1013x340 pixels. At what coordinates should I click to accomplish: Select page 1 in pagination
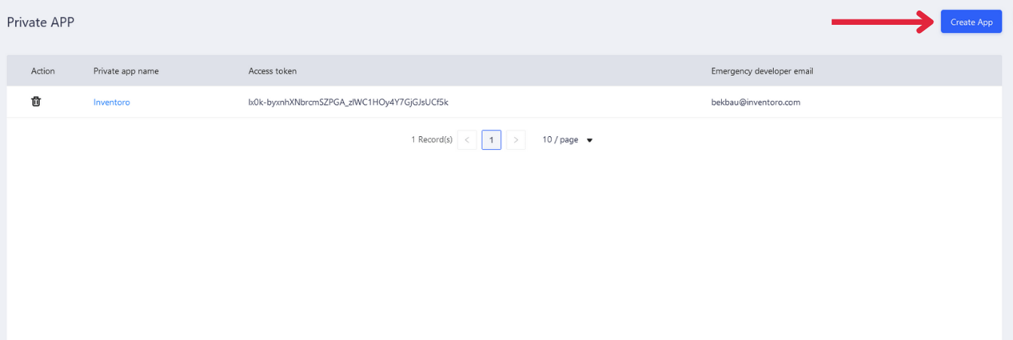click(x=491, y=140)
